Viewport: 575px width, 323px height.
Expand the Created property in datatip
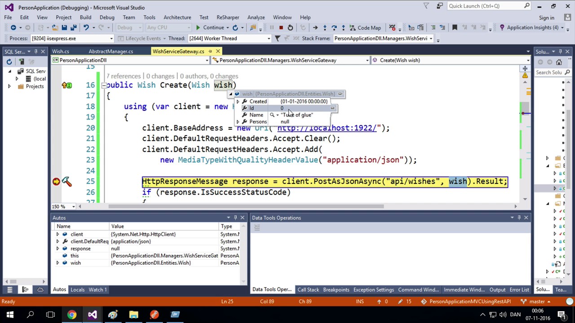click(238, 102)
